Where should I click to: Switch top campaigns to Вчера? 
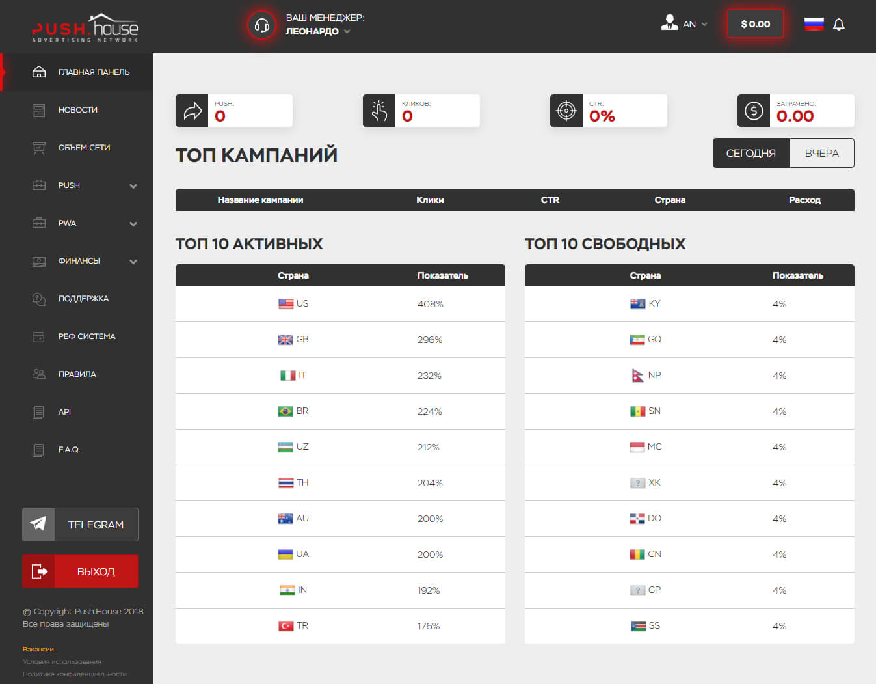click(x=822, y=153)
